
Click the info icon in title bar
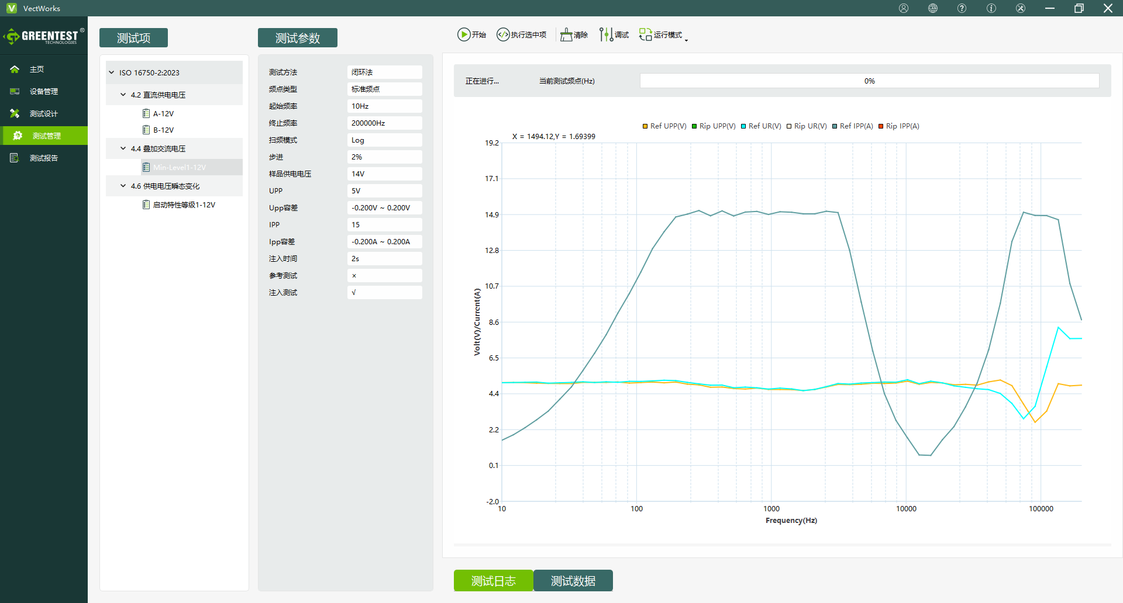tap(991, 8)
